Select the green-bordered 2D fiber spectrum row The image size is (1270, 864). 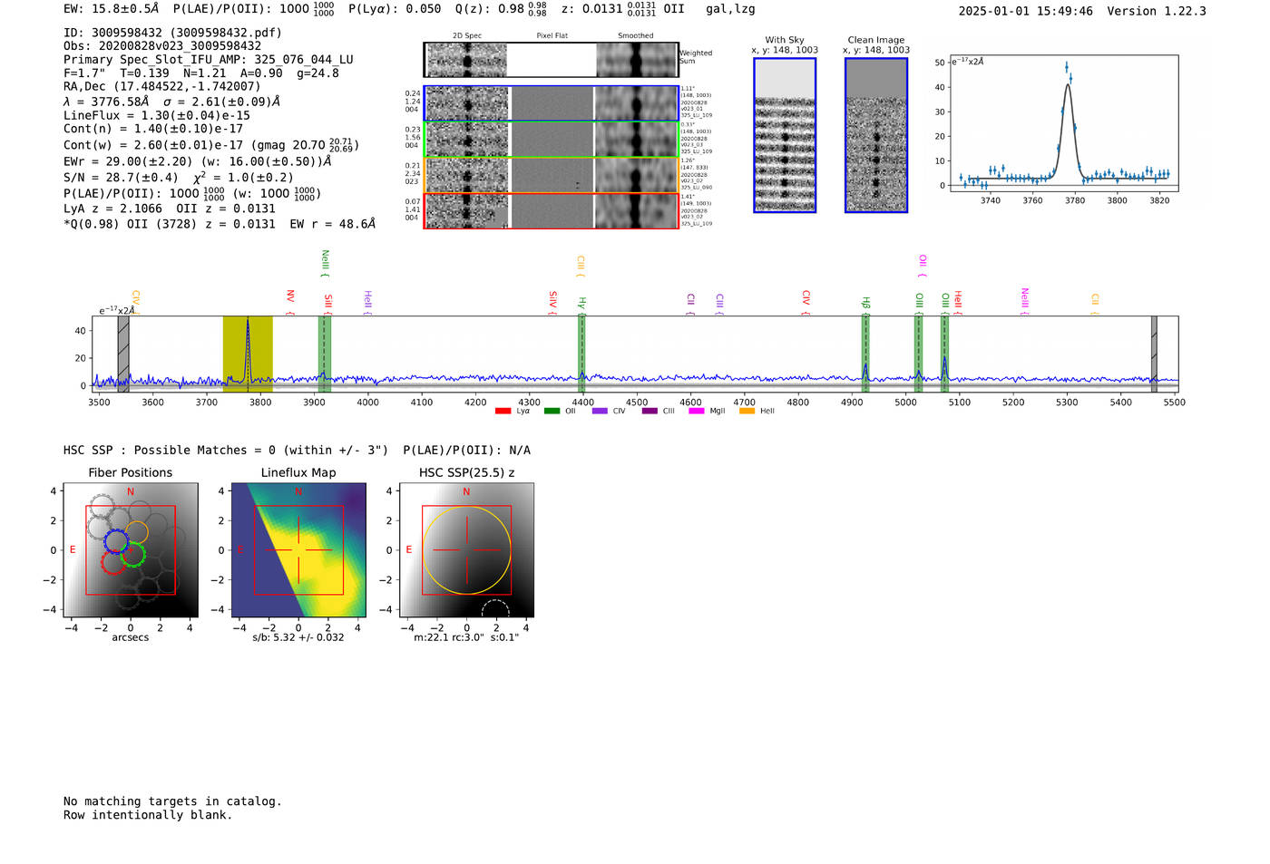click(x=551, y=139)
